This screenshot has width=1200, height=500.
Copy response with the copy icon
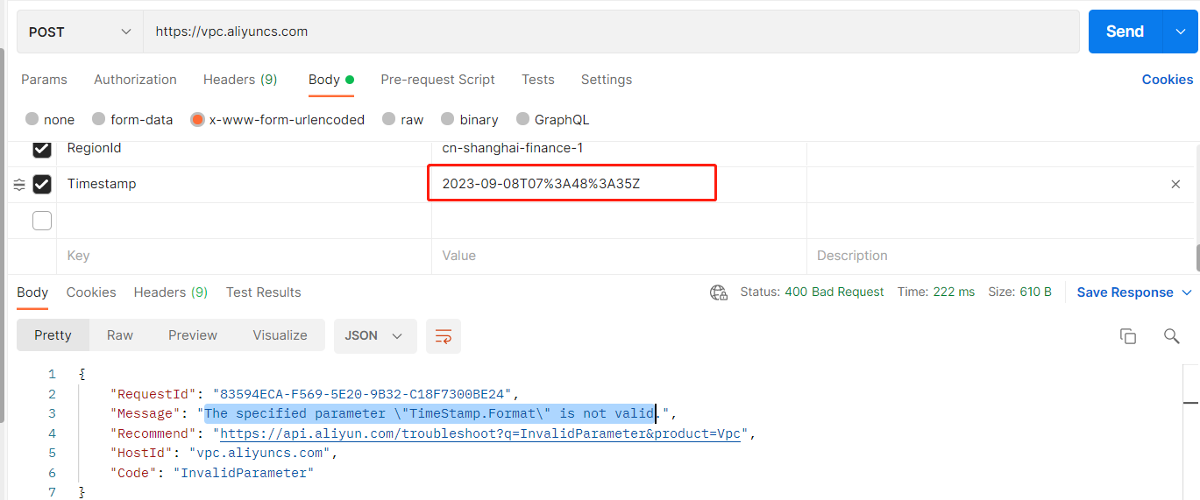click(1128, 336)
